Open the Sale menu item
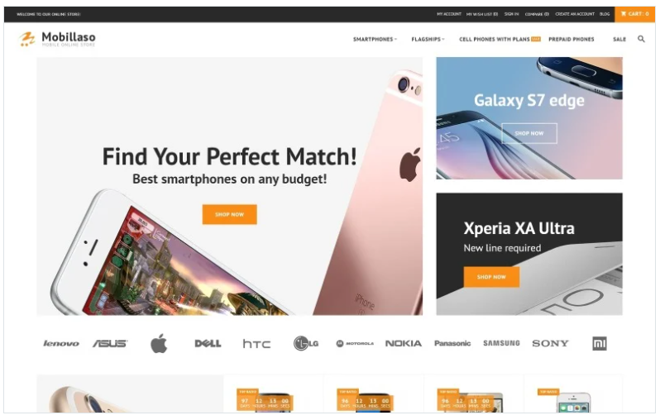This screenshot has height=420, width=660. click(x=619, y=39)
